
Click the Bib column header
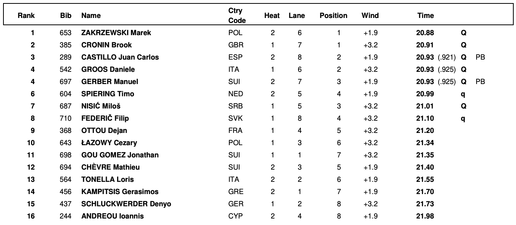click(x=65, y=16)
